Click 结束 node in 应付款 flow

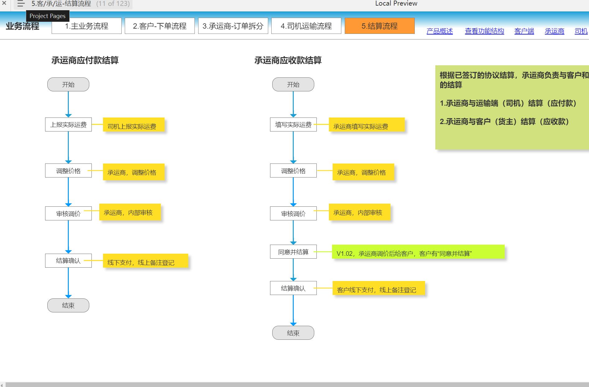click(68, 306)
